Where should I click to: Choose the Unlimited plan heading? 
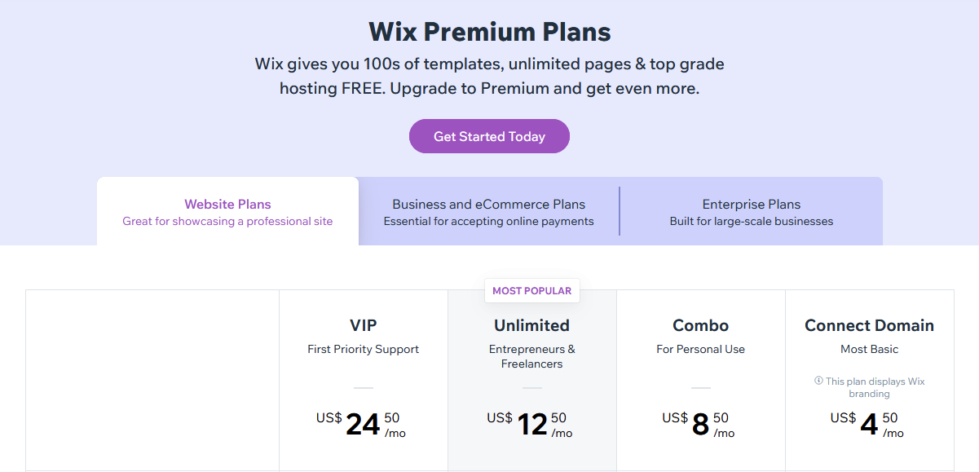(x=532, y=325)
